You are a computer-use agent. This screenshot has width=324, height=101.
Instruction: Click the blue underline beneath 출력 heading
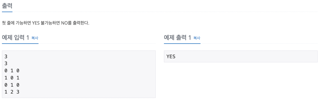click(7, 12)
